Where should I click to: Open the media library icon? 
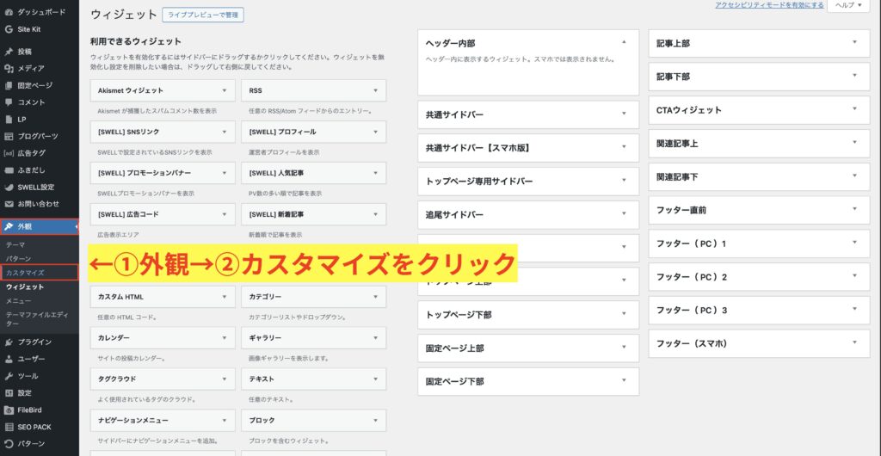tap(9, 68)
